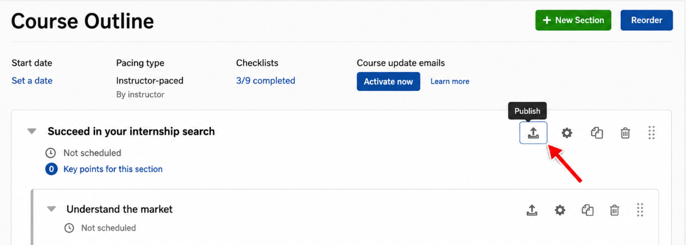Click the New Section button

(x=573, y=20)
